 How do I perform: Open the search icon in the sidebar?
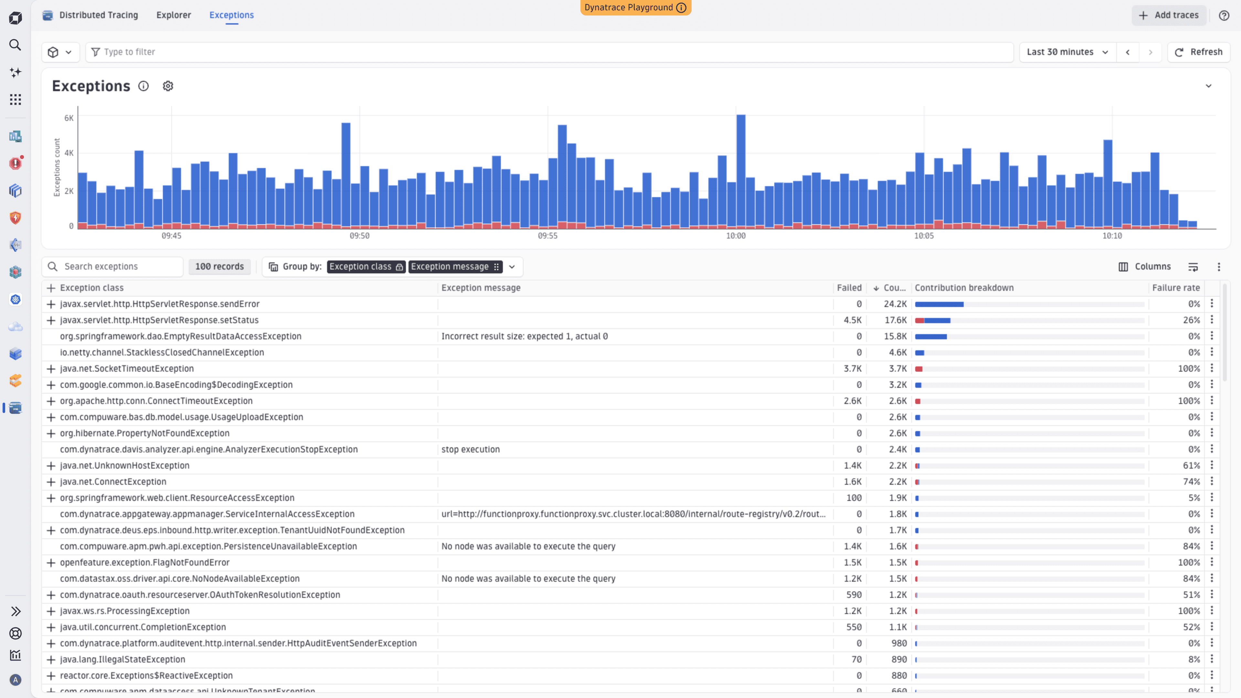pos(16,45)
